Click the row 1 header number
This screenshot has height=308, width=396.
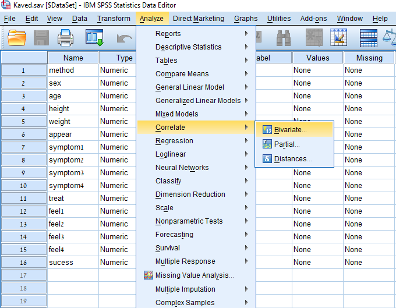[23, 70]
